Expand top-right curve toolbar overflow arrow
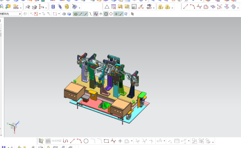241x148 pixels. click(238, 7)
